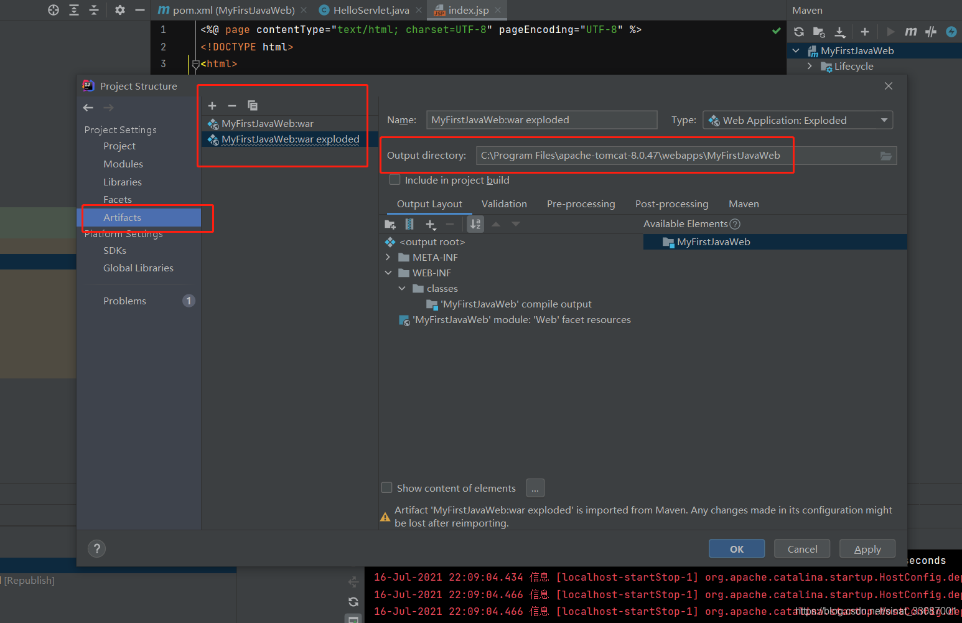
Task: Click the rerun icon in the console gutter
Action: 353,602
